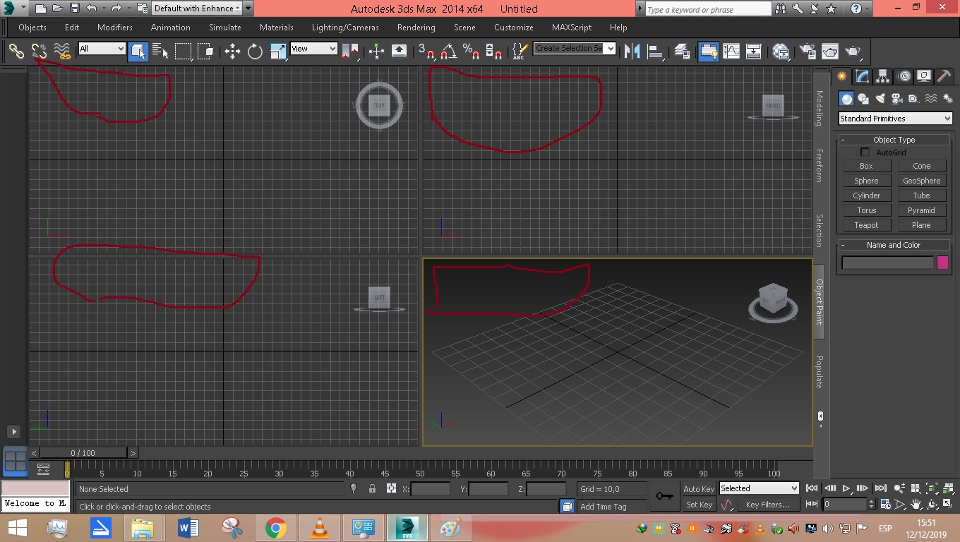This screenshot has height=542, width=960.
Task: Open the Default with Enhance workspace dropdown
Action: (197, 8)
